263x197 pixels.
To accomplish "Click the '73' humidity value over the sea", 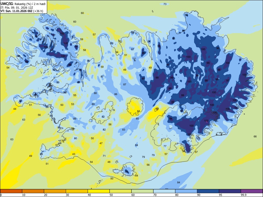I will click(x=165, y=4).
